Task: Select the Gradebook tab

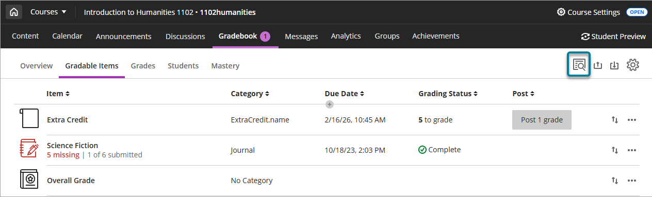Action: (245, 36)
